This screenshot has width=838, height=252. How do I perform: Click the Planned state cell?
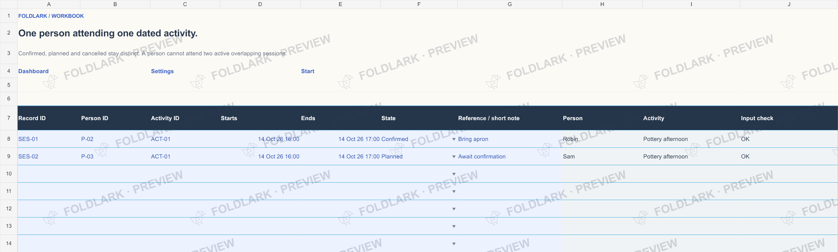coord(419,157)
